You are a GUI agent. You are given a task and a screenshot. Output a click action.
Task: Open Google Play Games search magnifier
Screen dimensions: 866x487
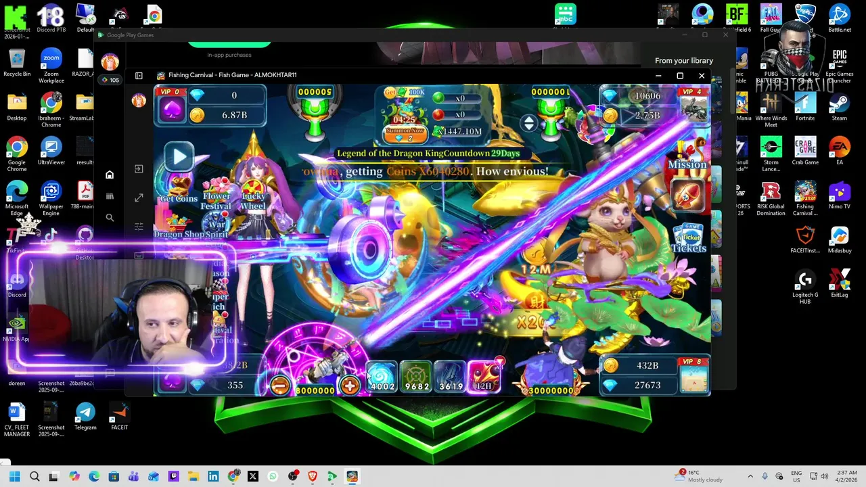(110, 218)
